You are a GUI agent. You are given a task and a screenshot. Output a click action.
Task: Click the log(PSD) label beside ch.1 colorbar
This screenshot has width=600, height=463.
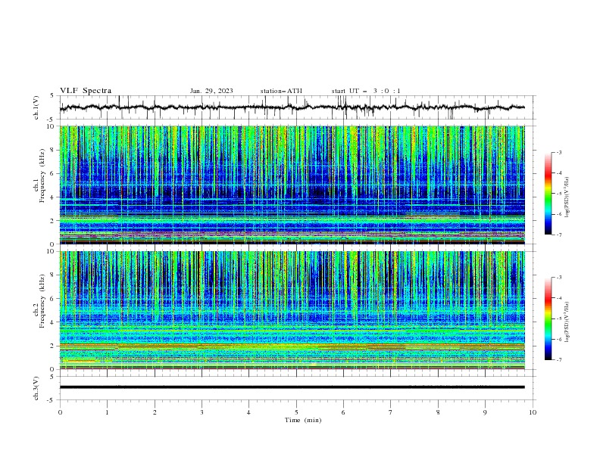point(567,197)
